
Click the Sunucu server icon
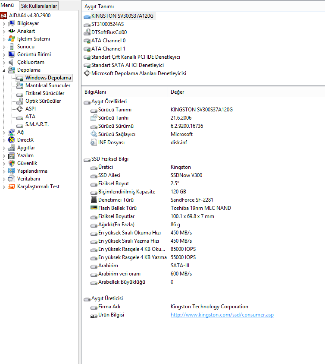[x=11, y=47]
